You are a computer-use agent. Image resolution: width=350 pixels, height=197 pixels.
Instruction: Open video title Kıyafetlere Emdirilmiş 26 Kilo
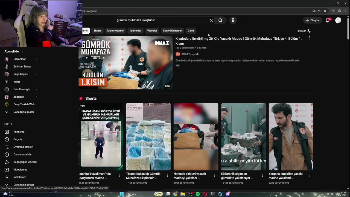[238, 41]
